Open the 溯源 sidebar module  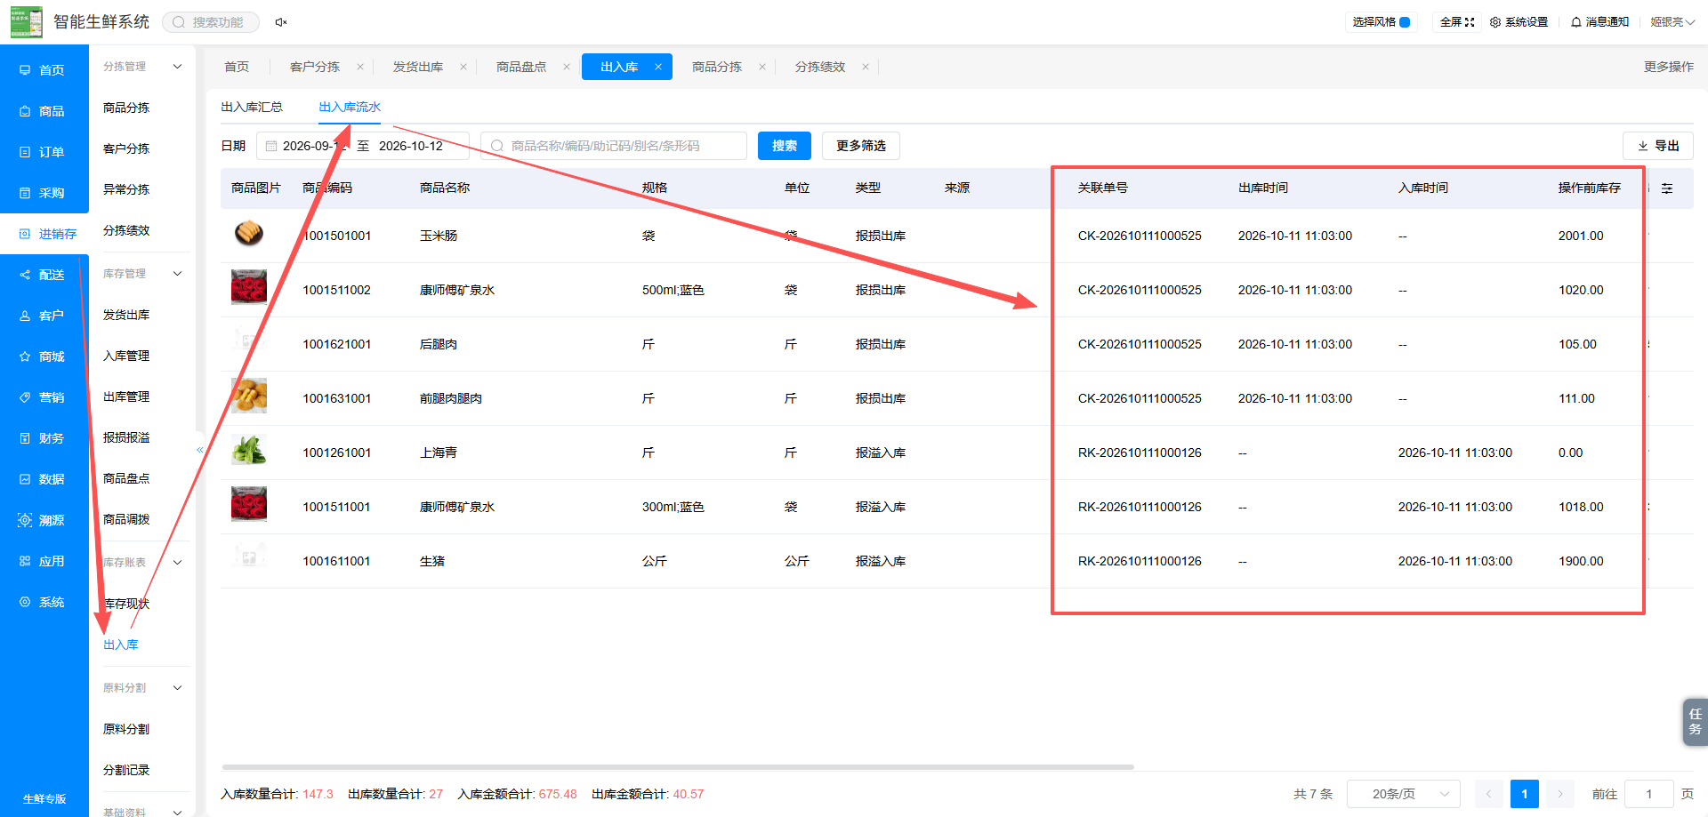44,520
